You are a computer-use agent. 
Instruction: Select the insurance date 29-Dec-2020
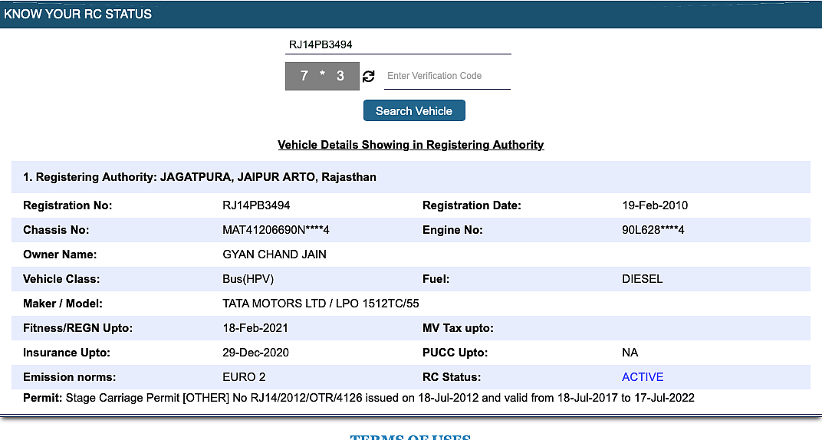click(x=255, y=353)
